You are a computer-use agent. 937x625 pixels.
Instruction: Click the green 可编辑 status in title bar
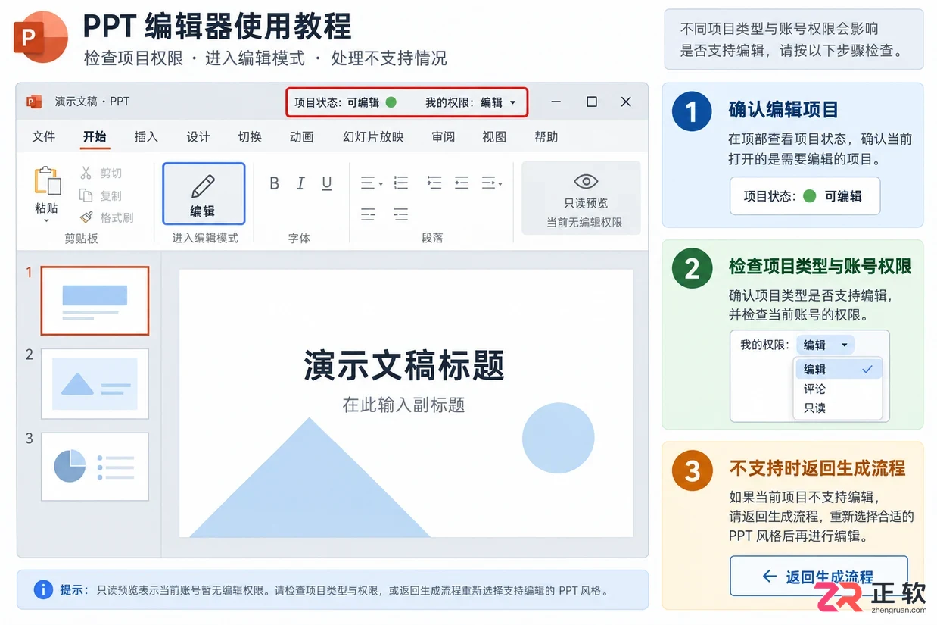372,102
